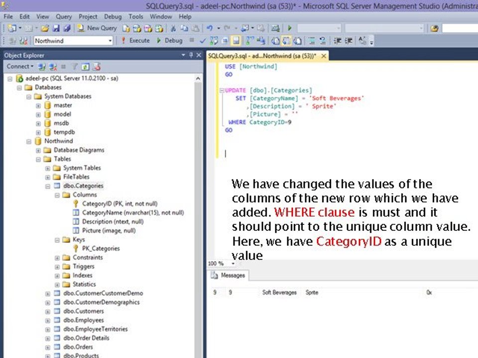The image size is (478, 358).
Task: Open the Query Options icon
Action: coord(225,40)
